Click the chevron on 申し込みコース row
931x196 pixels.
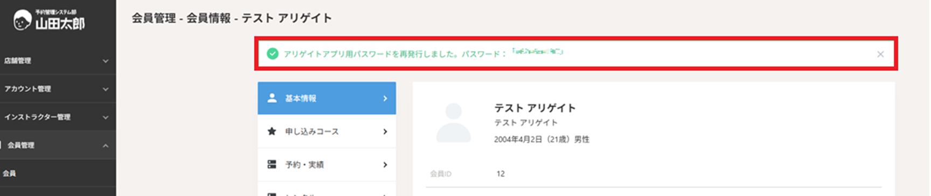click(x=385, y=132)
